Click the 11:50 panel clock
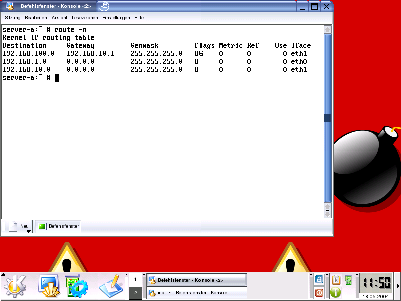Screen dimensions: 401x301 pos(376,283)
